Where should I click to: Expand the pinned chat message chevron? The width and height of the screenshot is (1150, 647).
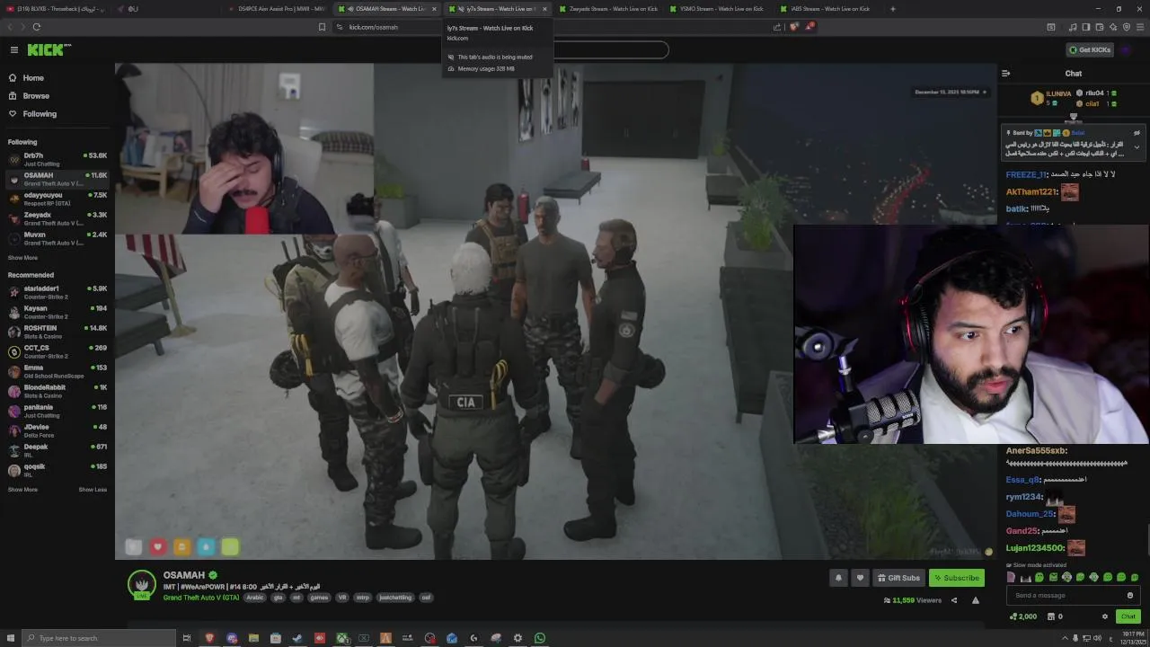click(x=1137, y=147)
